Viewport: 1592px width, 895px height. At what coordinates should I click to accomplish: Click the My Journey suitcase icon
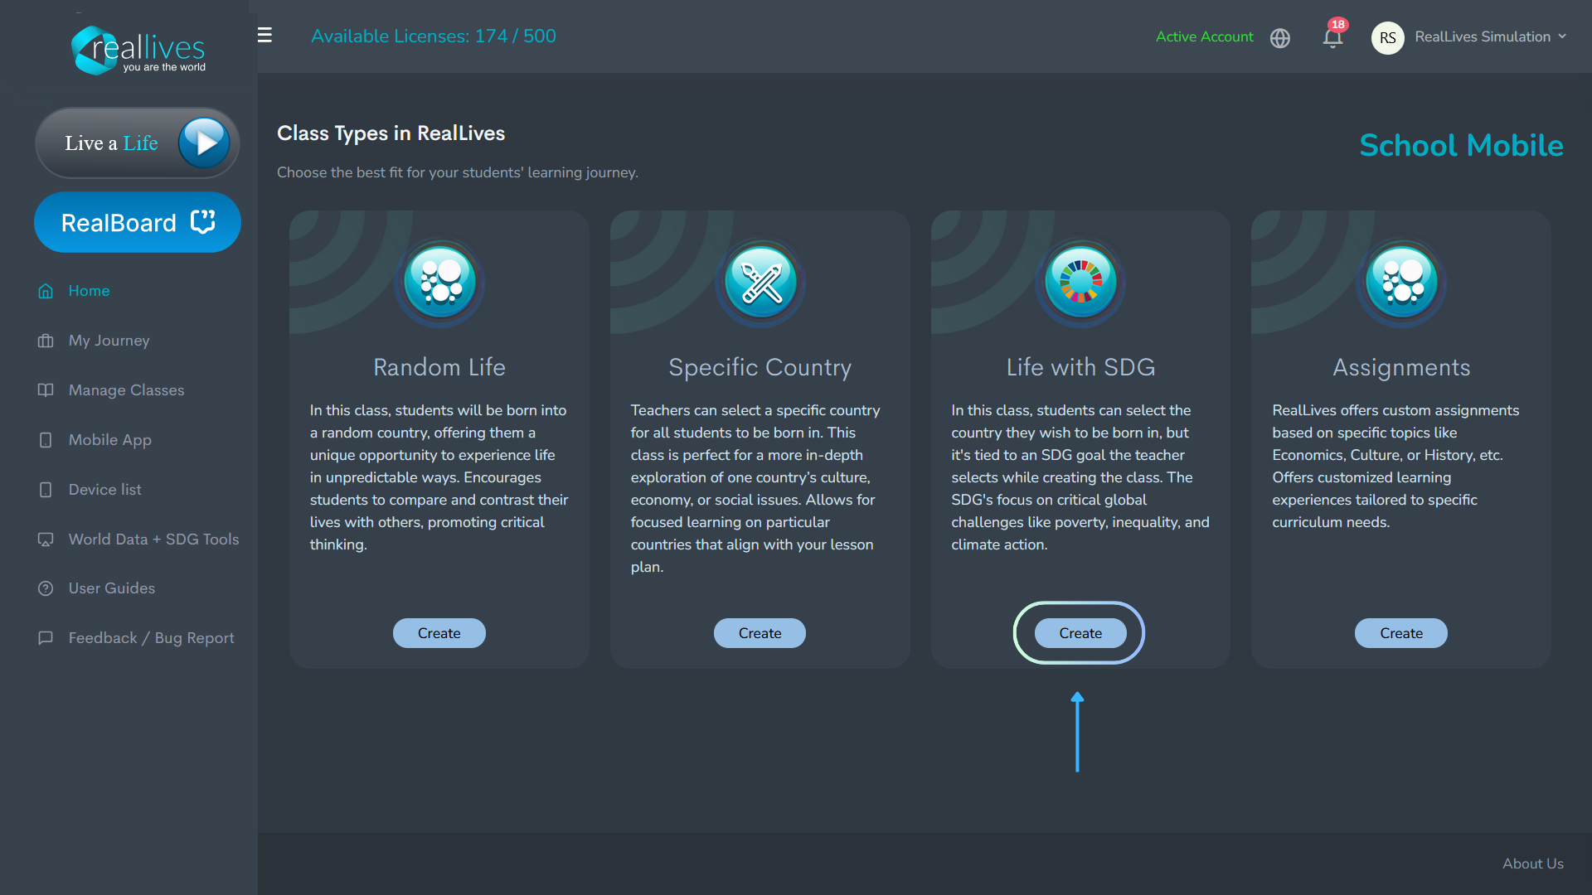pos(46,341)
